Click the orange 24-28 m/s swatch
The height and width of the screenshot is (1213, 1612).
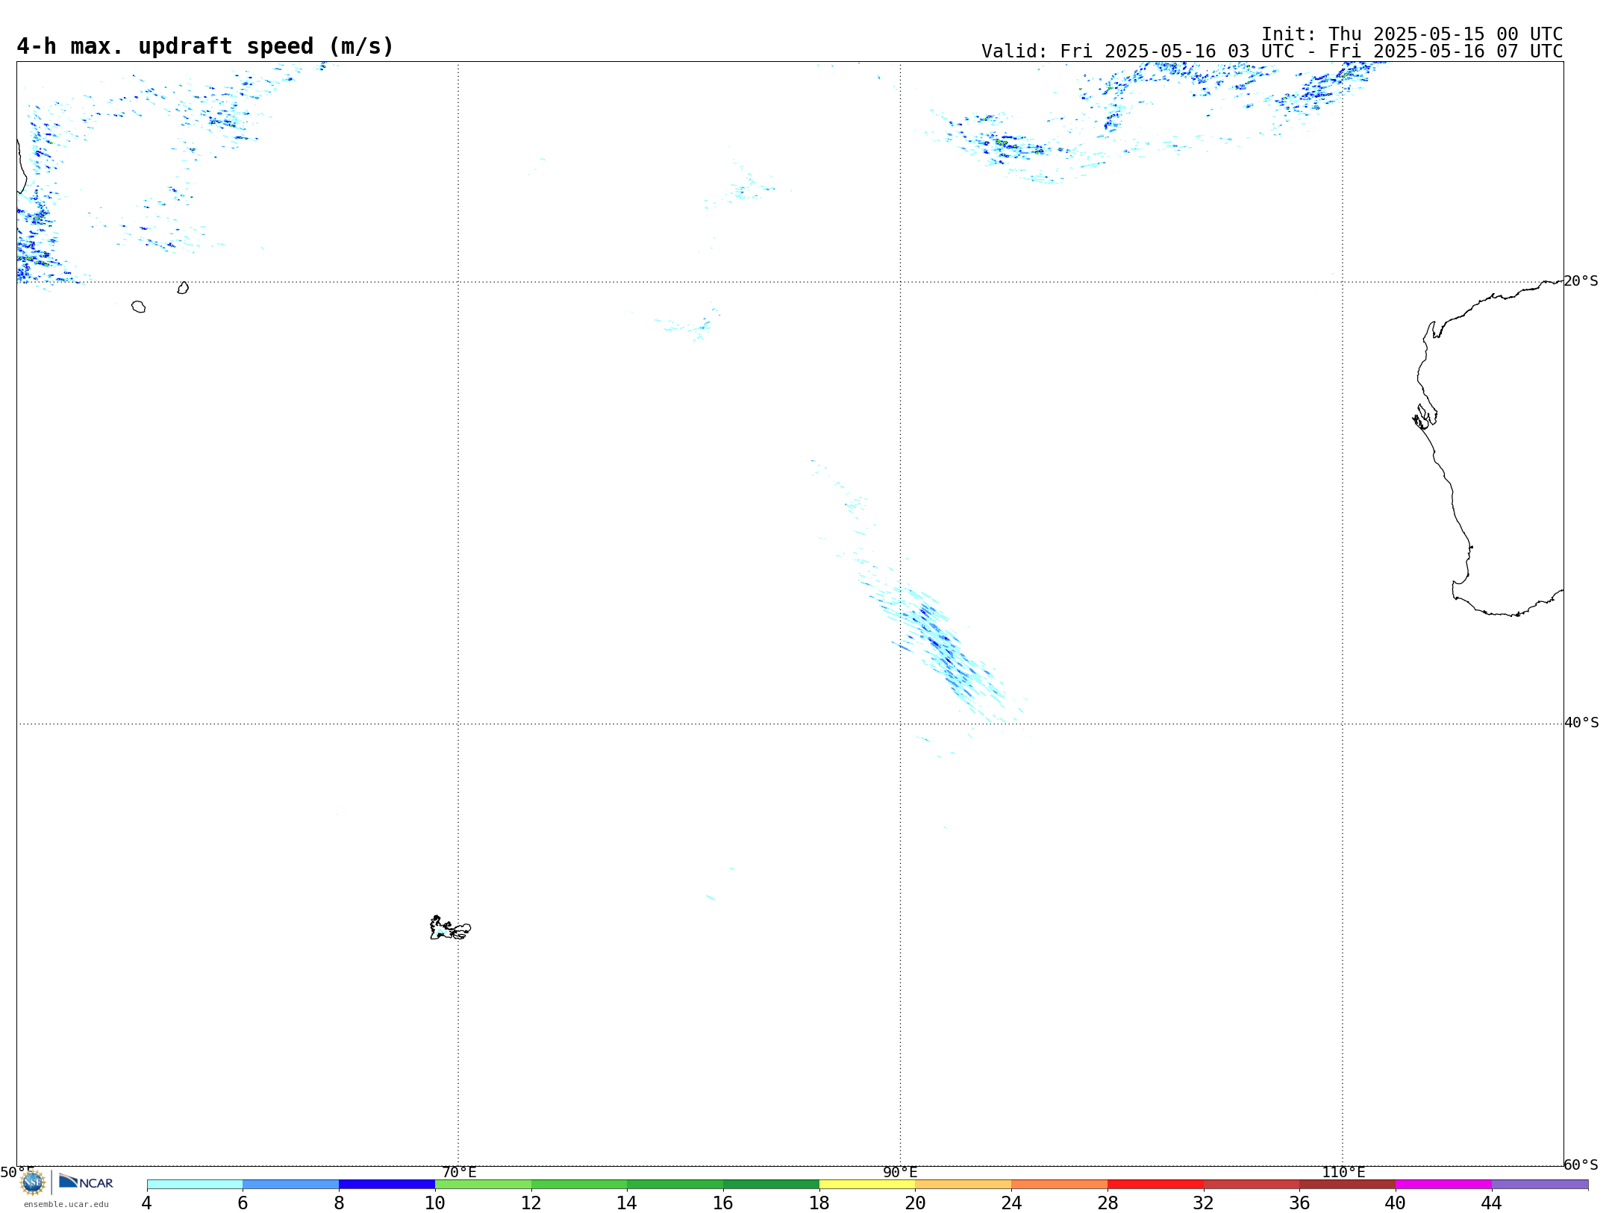(x=1060, y=1185)
